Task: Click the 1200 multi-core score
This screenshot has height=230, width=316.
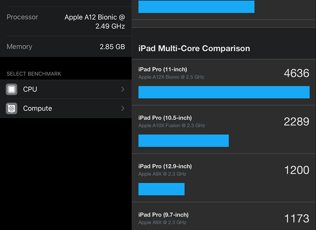Action: (x=296, y=170)
